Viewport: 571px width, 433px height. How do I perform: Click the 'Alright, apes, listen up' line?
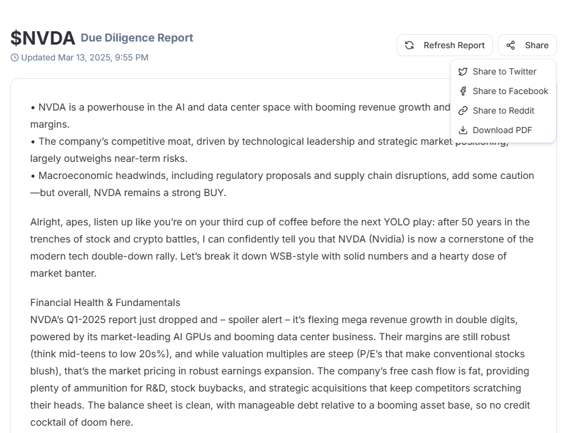click(x=279, y=222)
